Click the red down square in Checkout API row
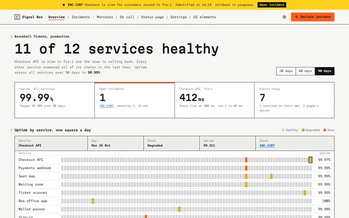Screen dimensions: 349x218 (246, 160)
